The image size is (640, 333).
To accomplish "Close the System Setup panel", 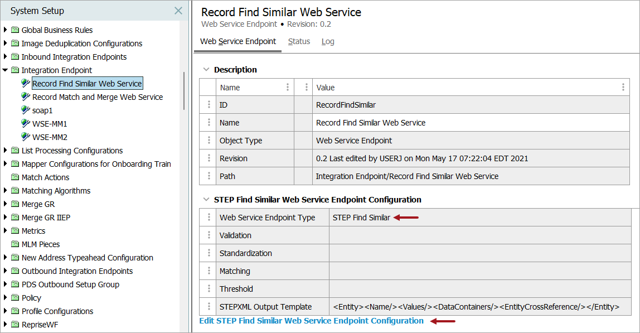I will click(x=178, y=11).
